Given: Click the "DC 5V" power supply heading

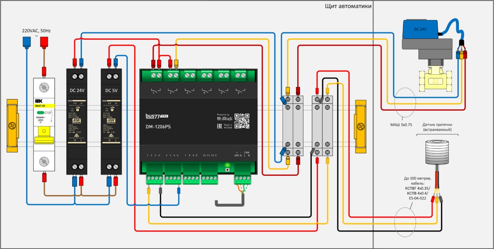Looking at the screenshot, I should click(x=111, y=91).
